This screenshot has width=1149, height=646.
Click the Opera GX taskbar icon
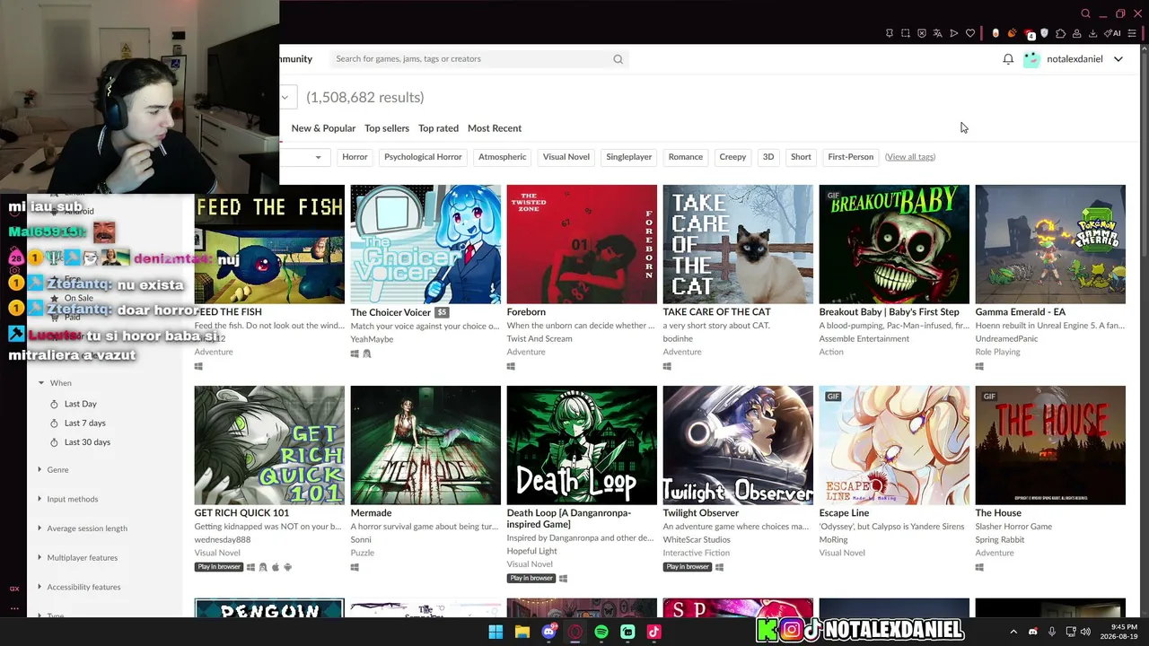coord(574,632)
